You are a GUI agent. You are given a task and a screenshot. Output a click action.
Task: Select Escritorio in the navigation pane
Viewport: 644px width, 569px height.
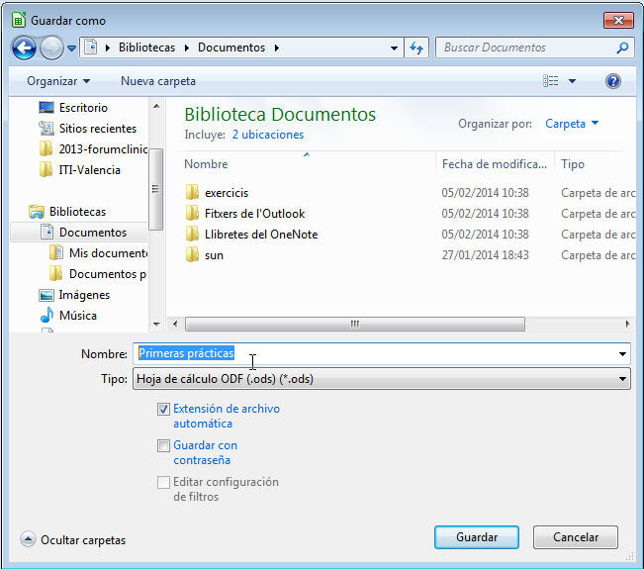tap(83, 108)
